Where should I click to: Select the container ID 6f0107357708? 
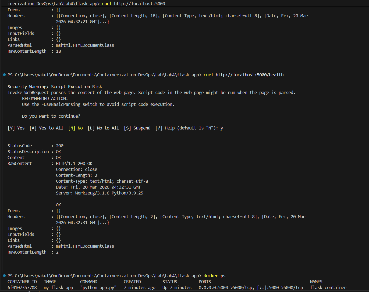tap(22, 287)
